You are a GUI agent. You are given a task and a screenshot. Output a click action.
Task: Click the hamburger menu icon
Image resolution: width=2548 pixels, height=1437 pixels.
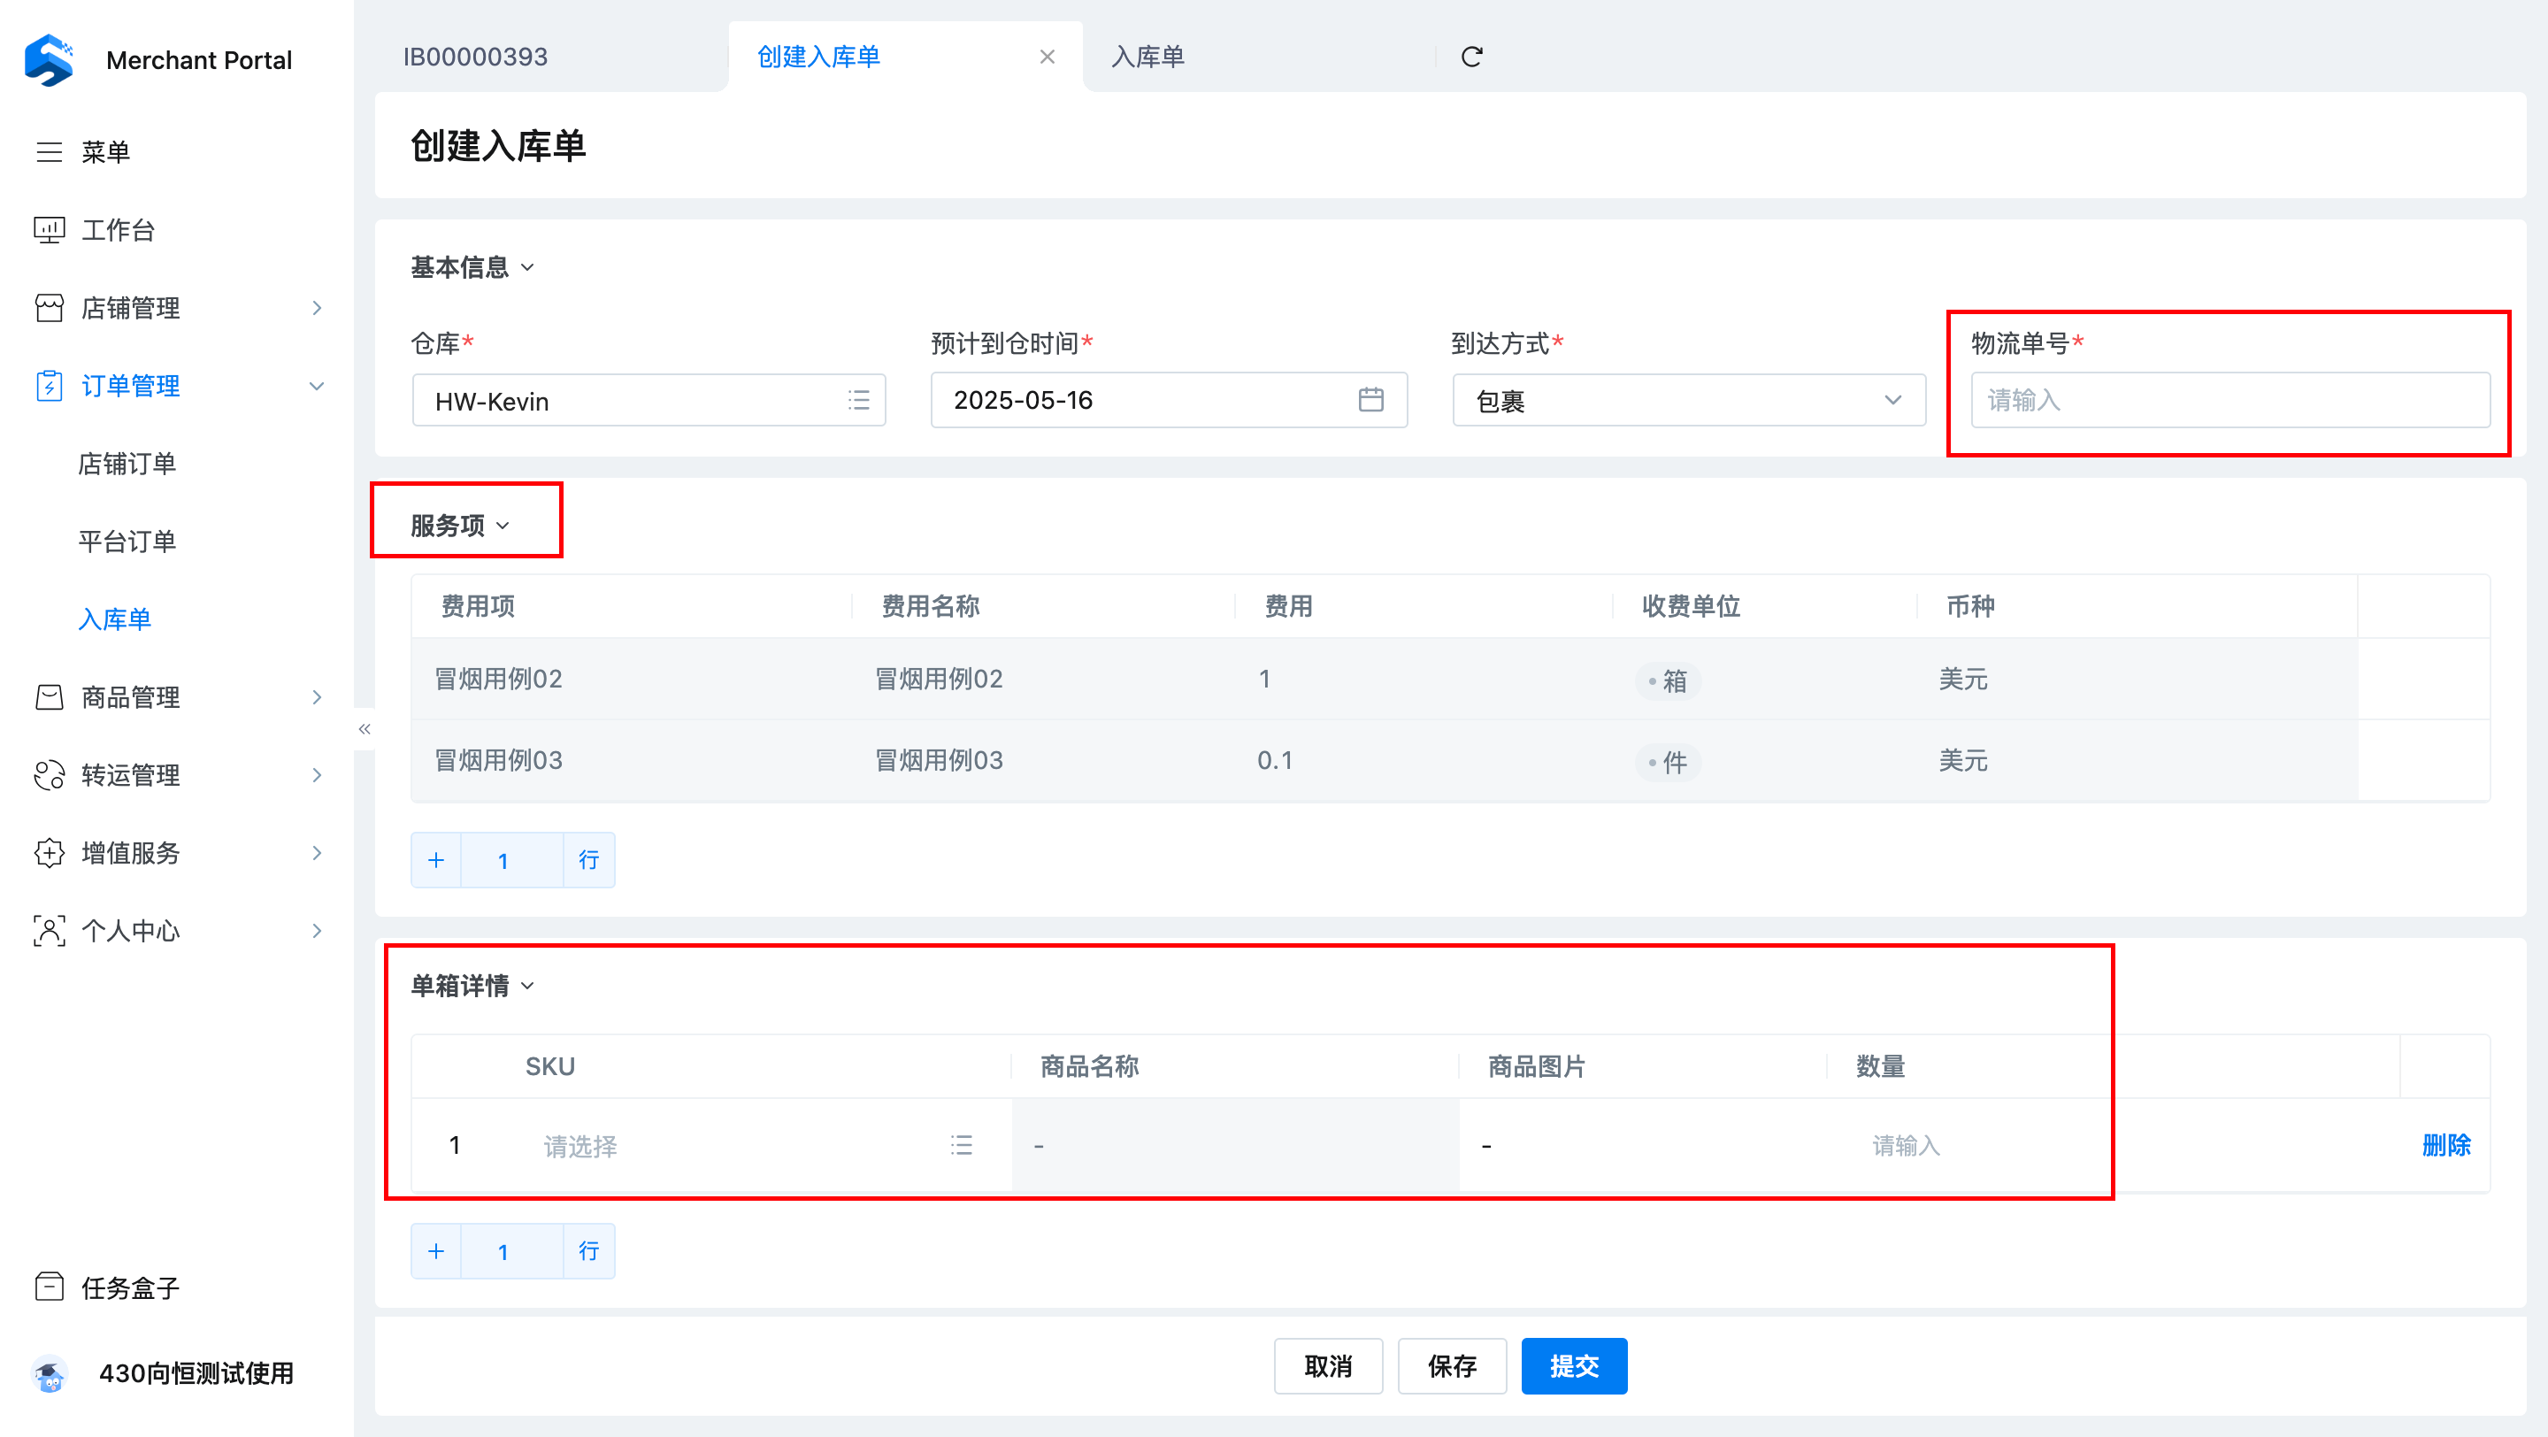coord(50,151)
